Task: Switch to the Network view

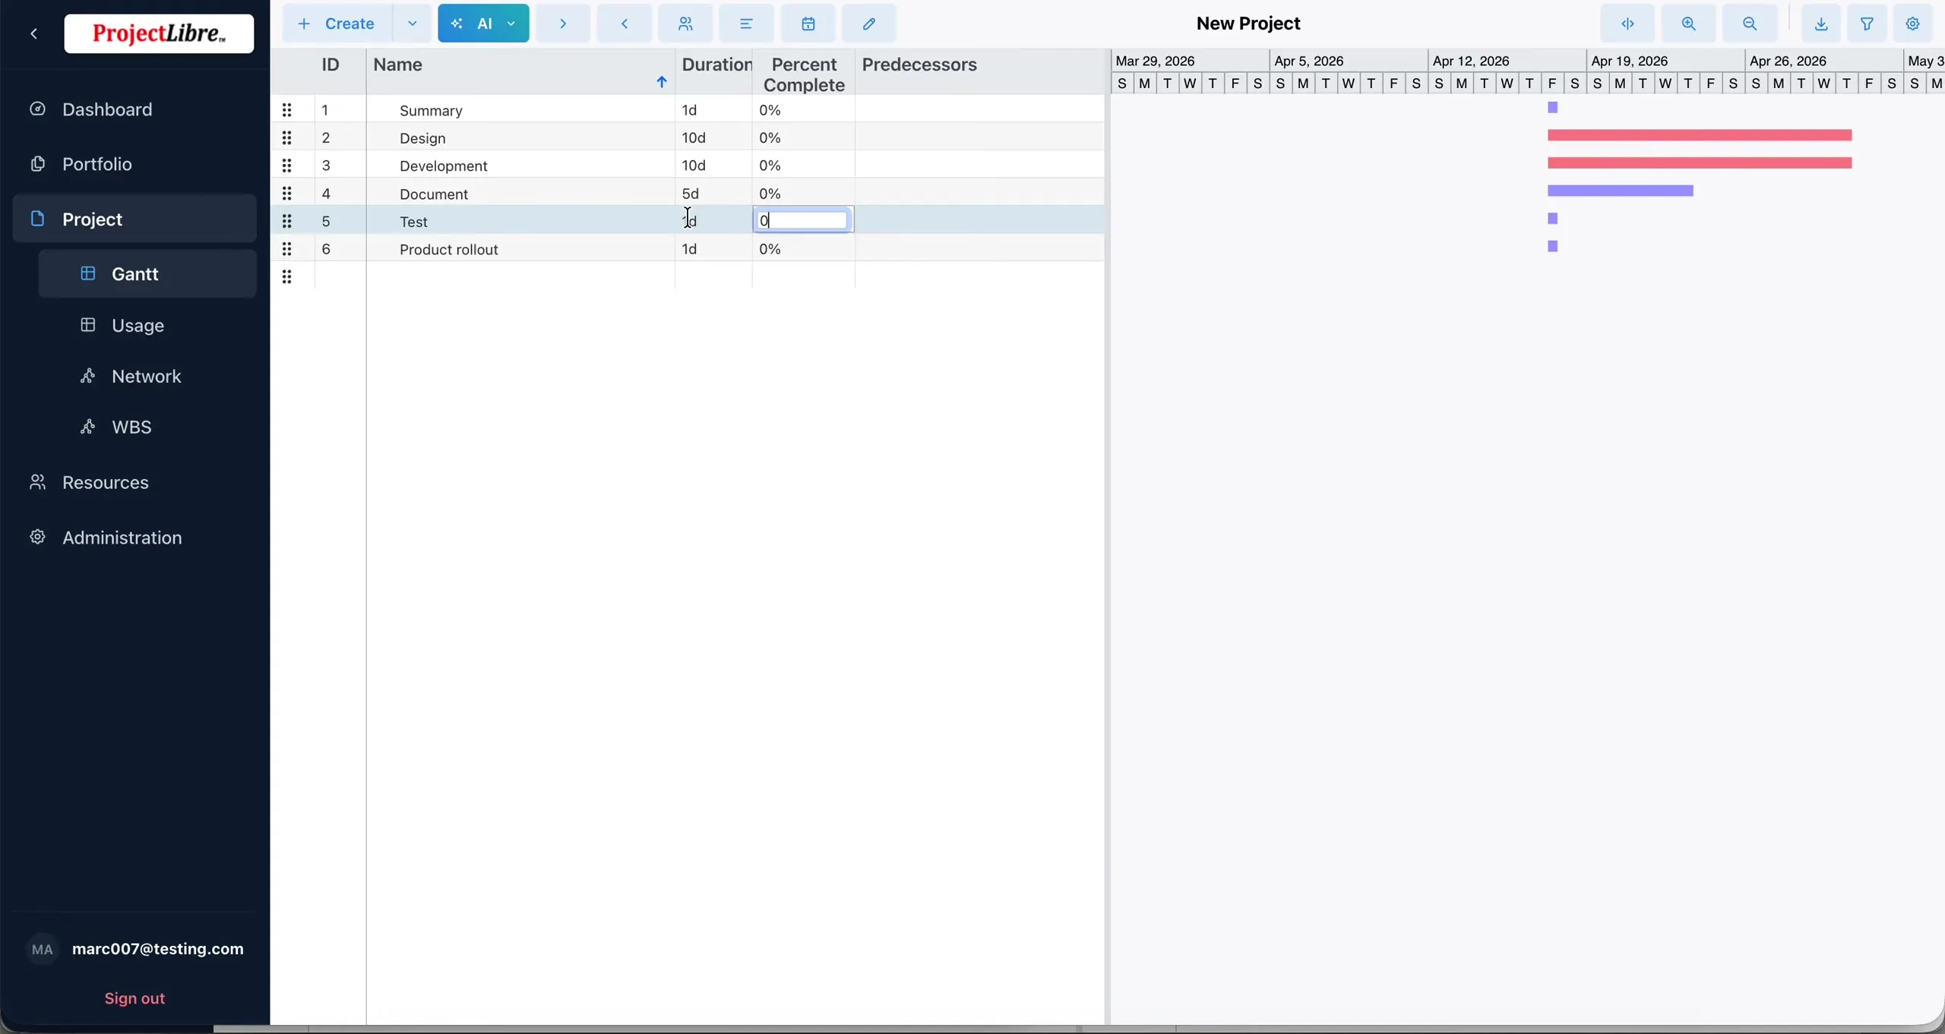Action: pos(146,377)
